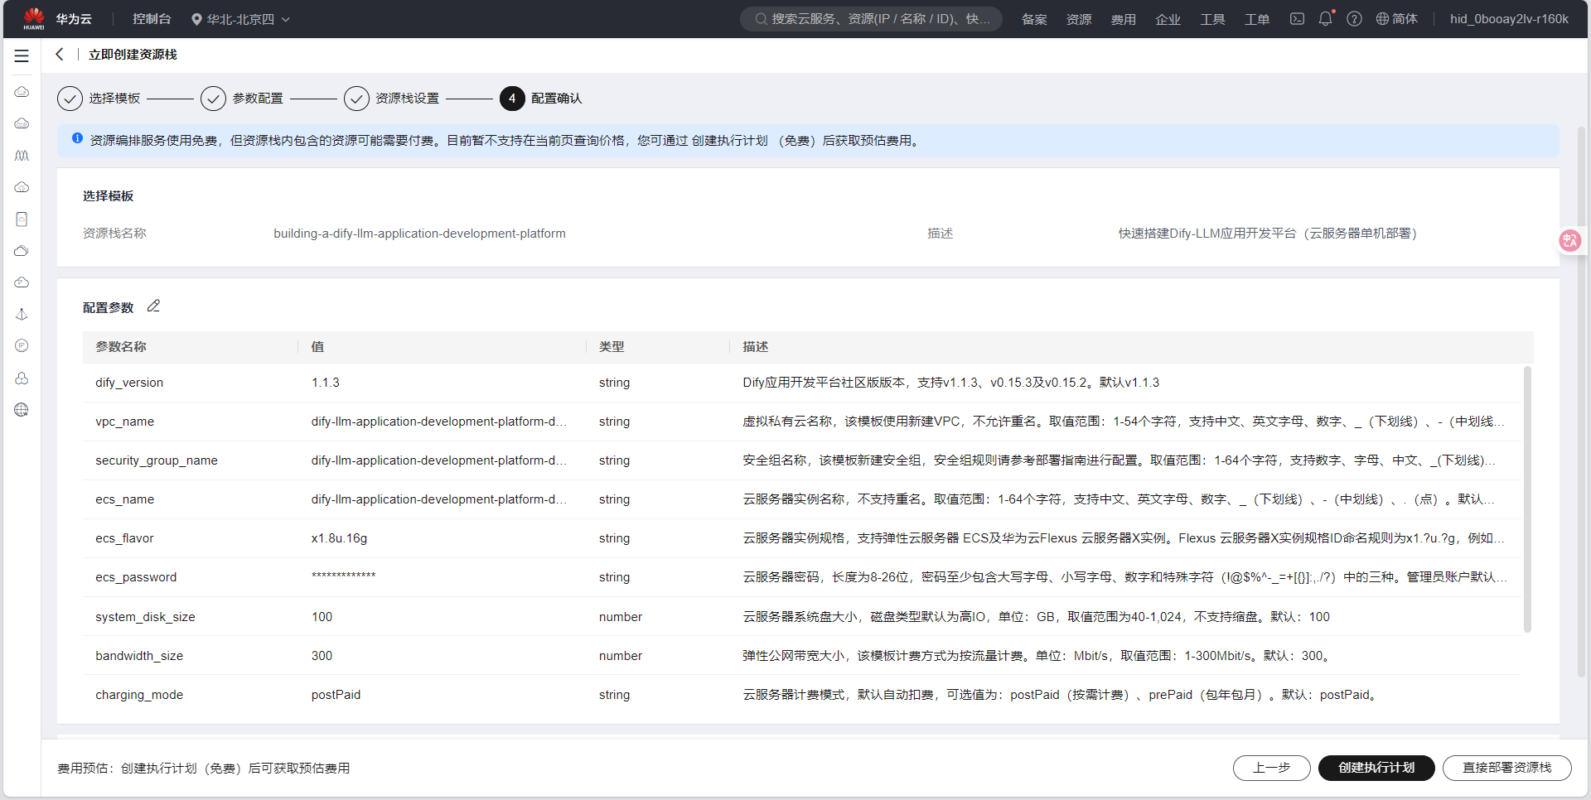Click the 参数名称 column header
1591x800 pixels.
pos(121,347)
